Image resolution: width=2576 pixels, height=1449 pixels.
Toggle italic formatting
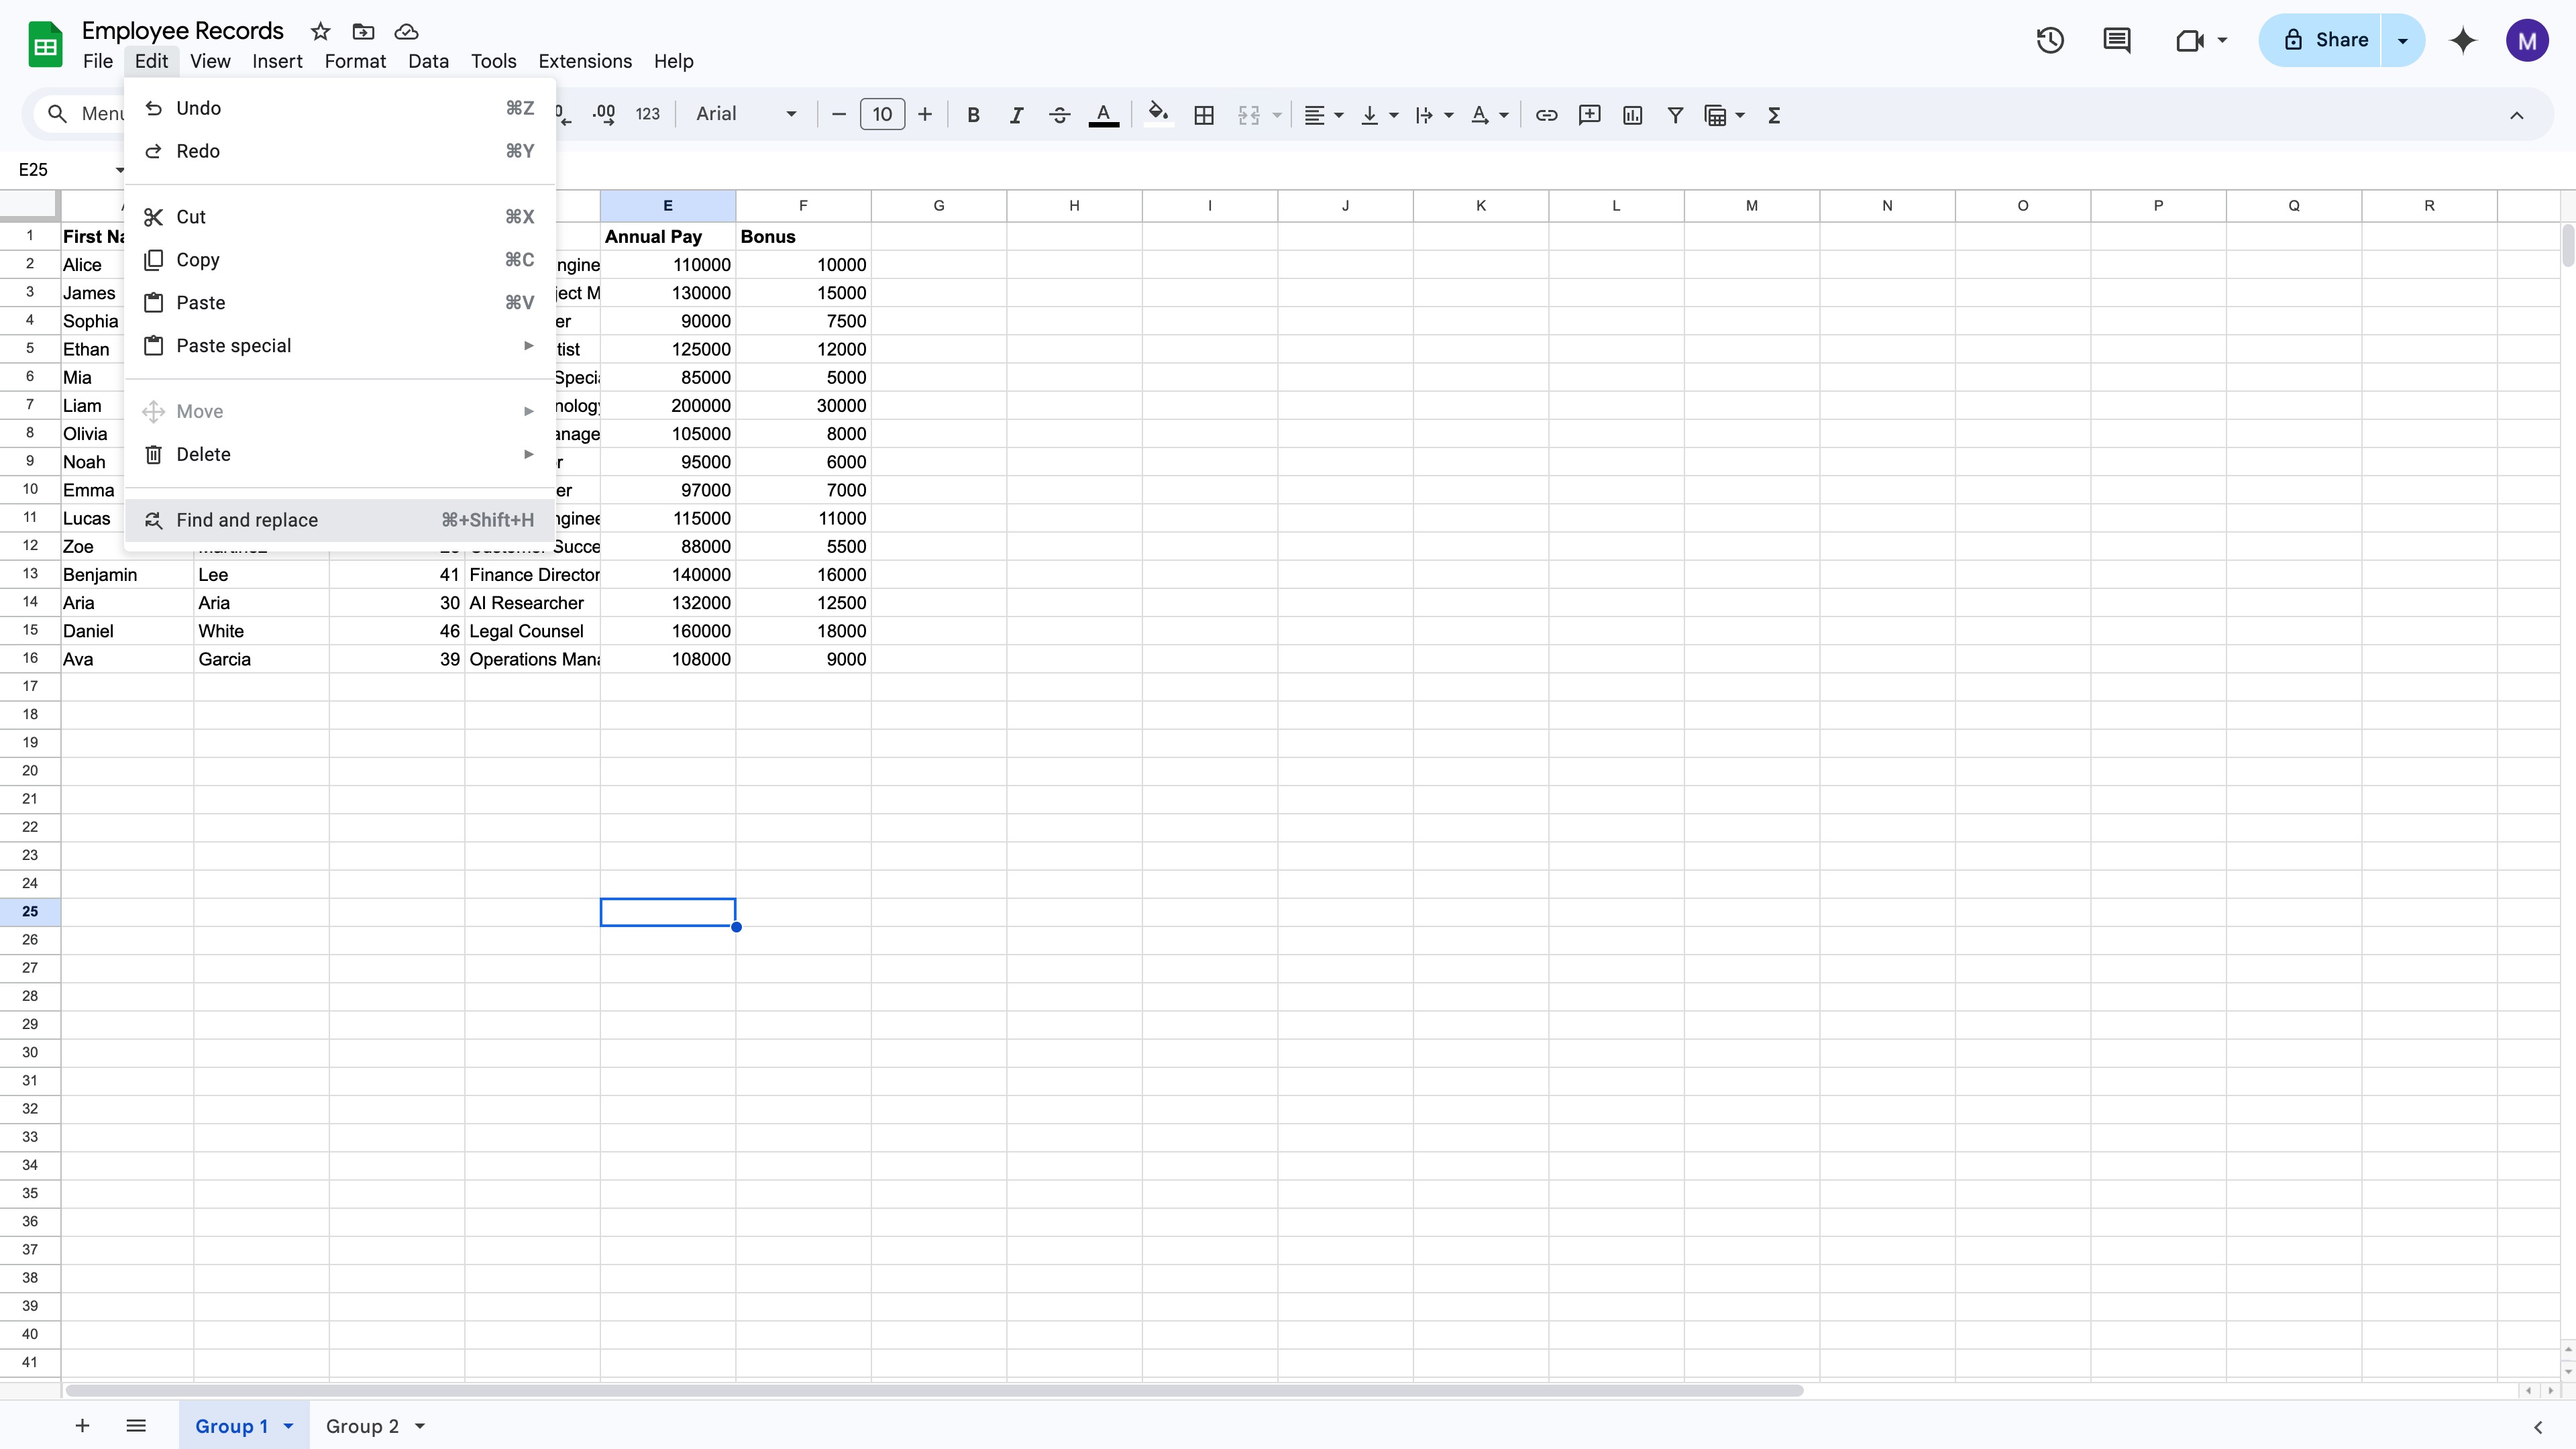coord(1016,115)
